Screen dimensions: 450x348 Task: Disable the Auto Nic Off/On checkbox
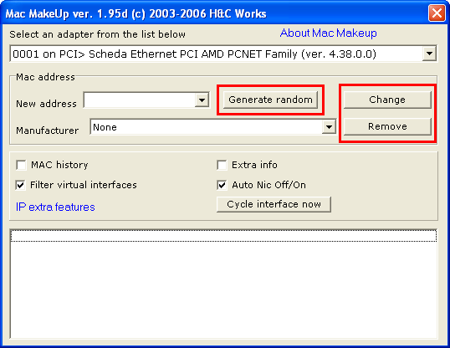point(222,185)
